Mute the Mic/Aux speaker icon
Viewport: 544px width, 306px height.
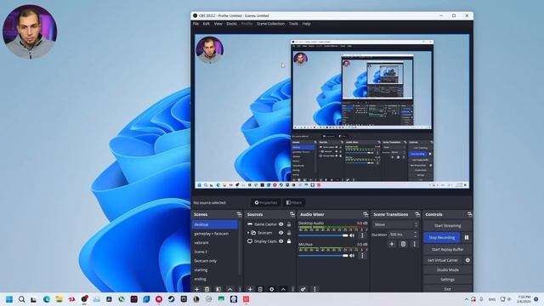[x=352, y=256]
